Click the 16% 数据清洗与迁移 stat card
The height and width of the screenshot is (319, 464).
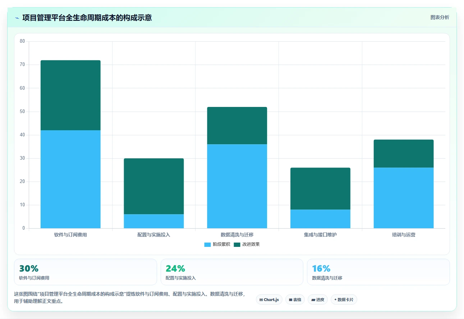point(378,272)
